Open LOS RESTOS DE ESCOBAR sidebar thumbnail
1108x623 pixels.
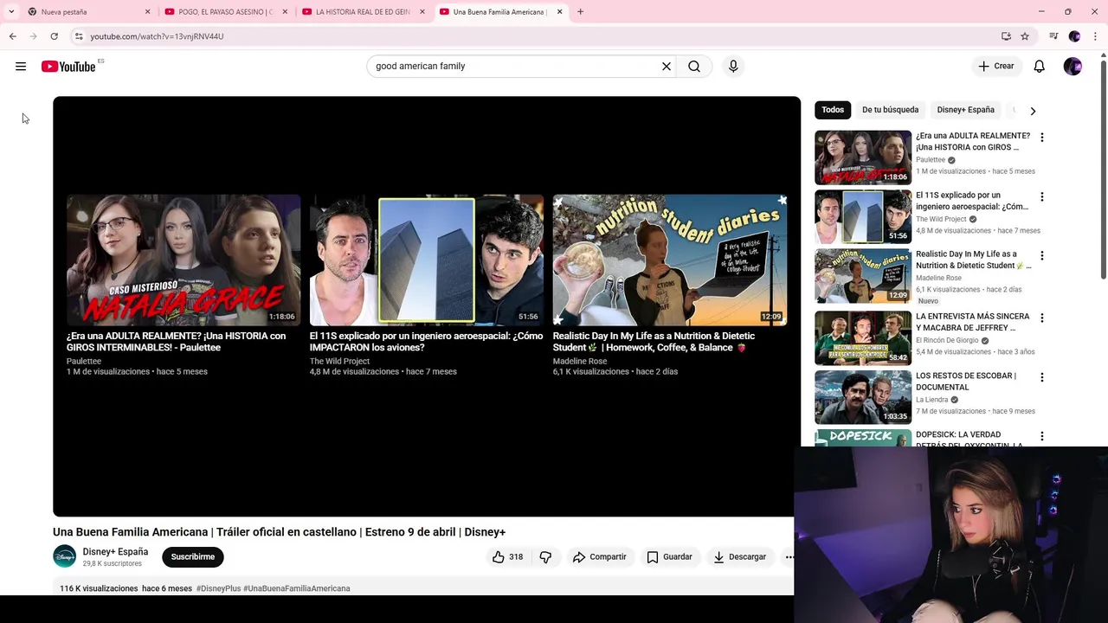863,397
